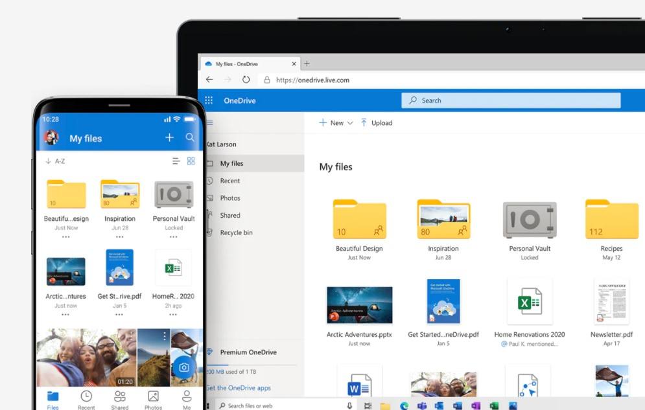Switch phone file list to list view
Screen dimensions: 645x410
click(x=176, y=161)
